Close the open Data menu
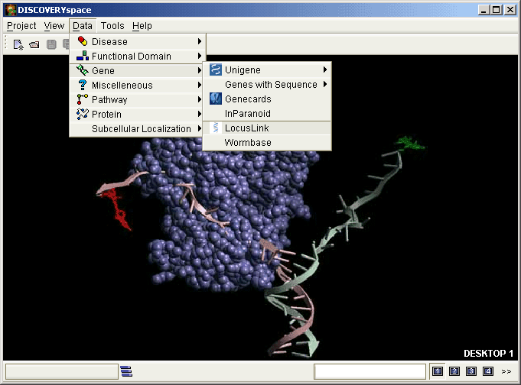This screenshot has width=521, height=385. [x=83, y=26]
